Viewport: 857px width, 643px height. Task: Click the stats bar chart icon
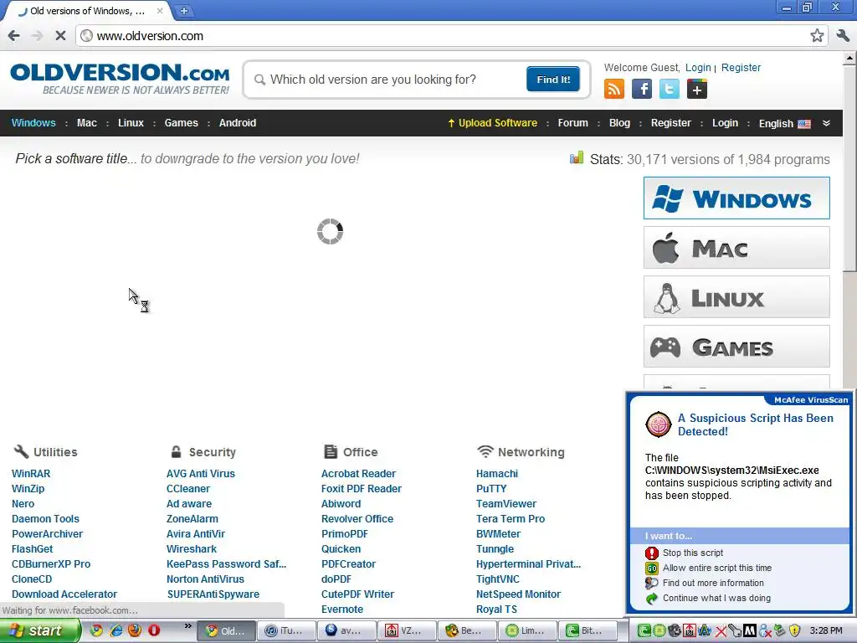point(576,158)
